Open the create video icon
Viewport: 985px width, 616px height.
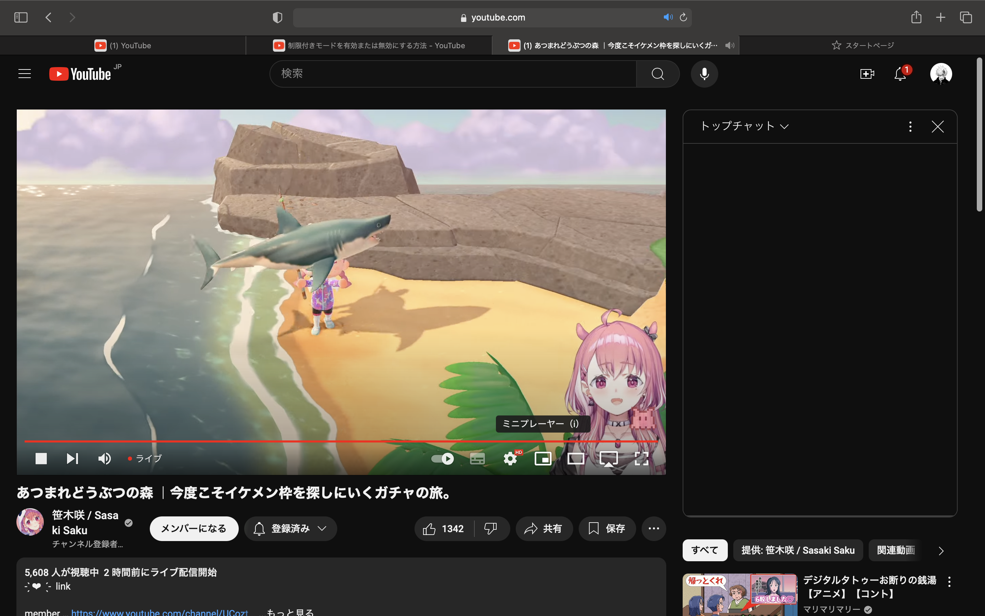pyautogui.click(x=867, y=74)
